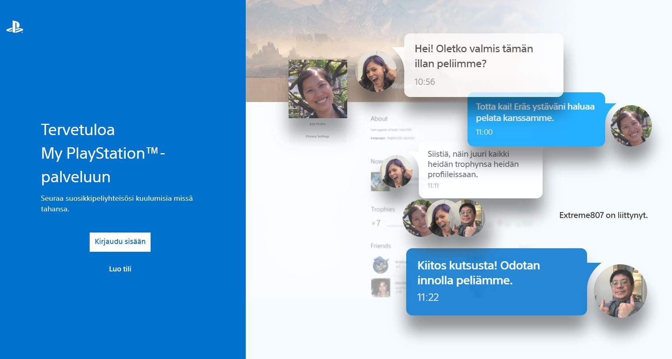This screenshot has height=359, width=672.
Task: Click the 11:11 timestamp
Action: pyautogui.click(x=433, y=185)
